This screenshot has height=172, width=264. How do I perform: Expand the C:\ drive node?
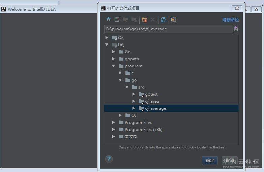pos(107,38)
